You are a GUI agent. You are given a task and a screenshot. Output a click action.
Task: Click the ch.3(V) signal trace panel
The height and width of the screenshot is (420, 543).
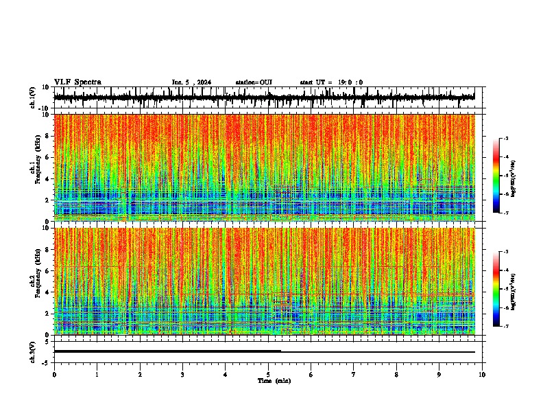point(268,352)
